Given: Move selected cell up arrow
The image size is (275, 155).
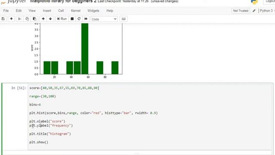Looking at the screenshot, I should pos(43,19).
